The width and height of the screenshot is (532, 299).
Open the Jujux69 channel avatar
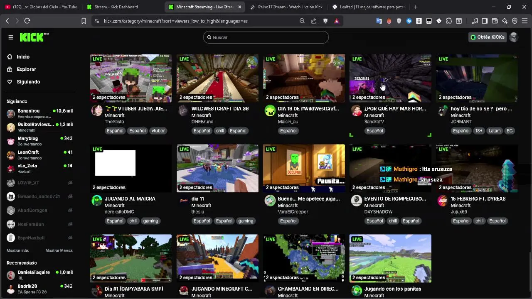(x=443, y=201)
